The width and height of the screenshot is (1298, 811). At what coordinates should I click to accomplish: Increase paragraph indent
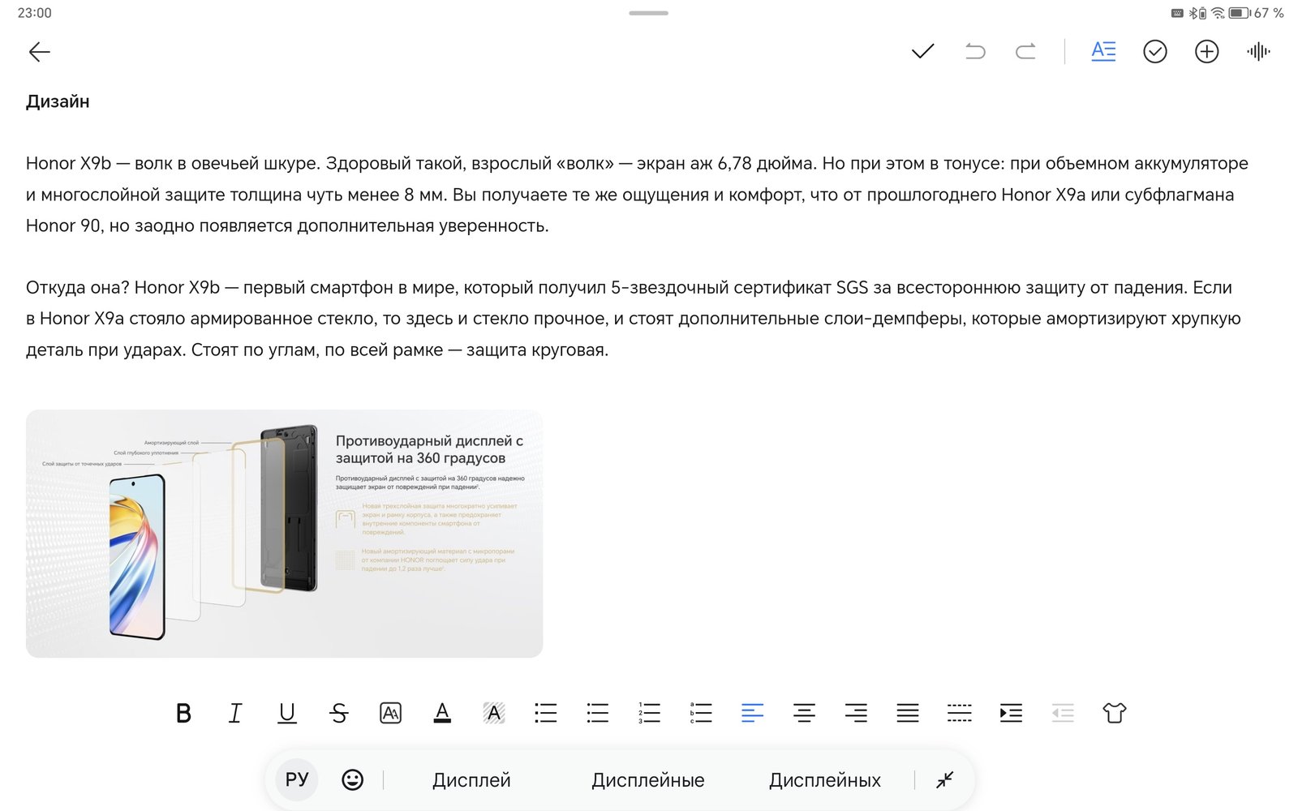1011,713
